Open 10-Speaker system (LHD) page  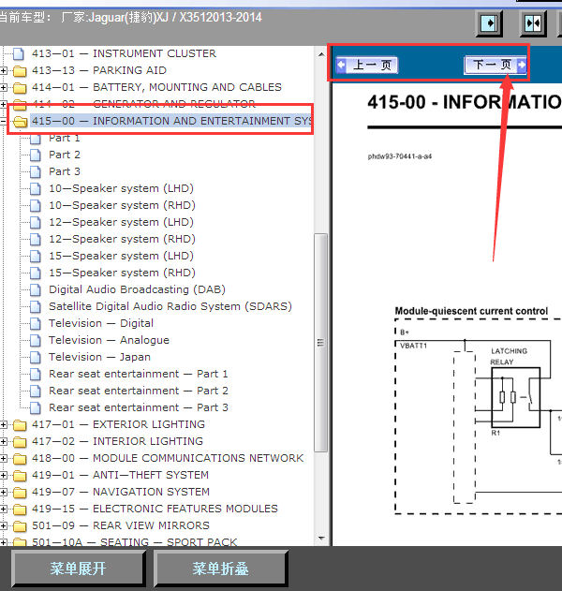pos(121,188)
